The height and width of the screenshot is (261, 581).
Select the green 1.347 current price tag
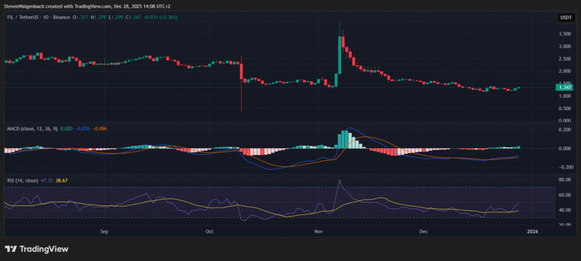coord(565,87)
